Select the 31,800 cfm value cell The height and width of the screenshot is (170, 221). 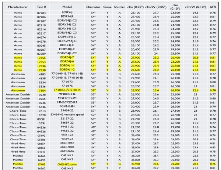[136, 160]
